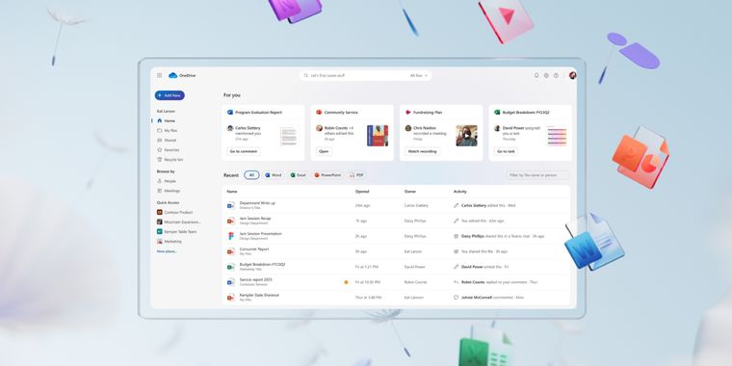Click the Excel icon on Budget Breakdown card
The width and height of the screenshot is (732, 366).
[497, 113]
